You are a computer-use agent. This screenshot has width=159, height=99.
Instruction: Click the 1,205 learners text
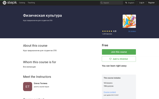point(107,34)
